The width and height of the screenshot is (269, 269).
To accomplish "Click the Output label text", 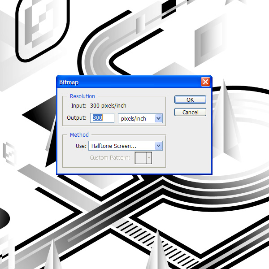I will [x=76, y=118].
